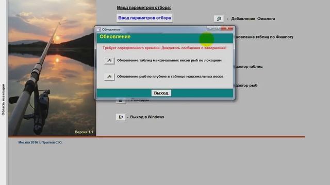Click the green Обновление header inside dialog
This screenshot has height=185, width=330.
(x=115, y=36)
